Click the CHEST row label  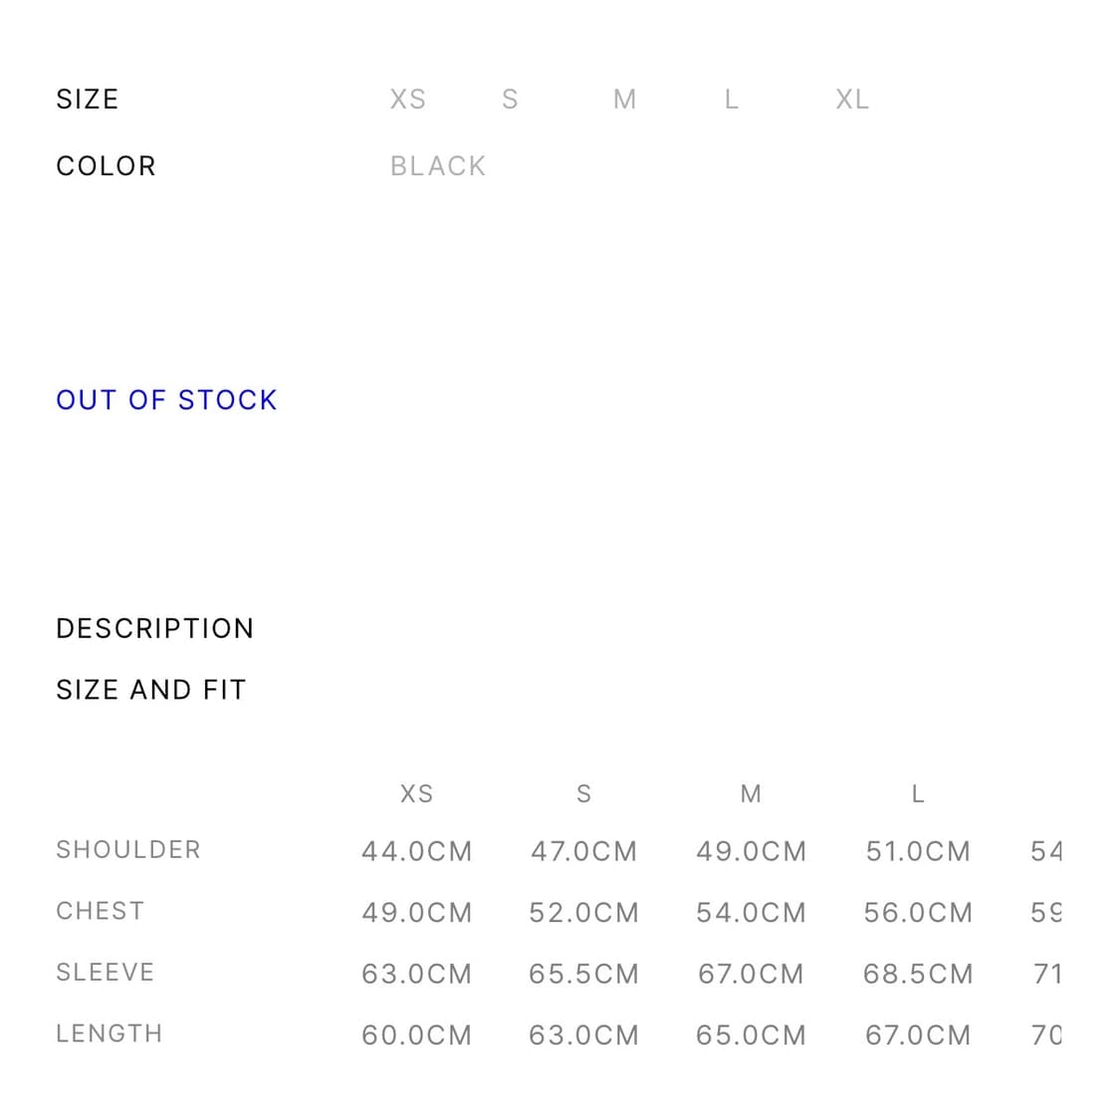click(x=101, y=912)
